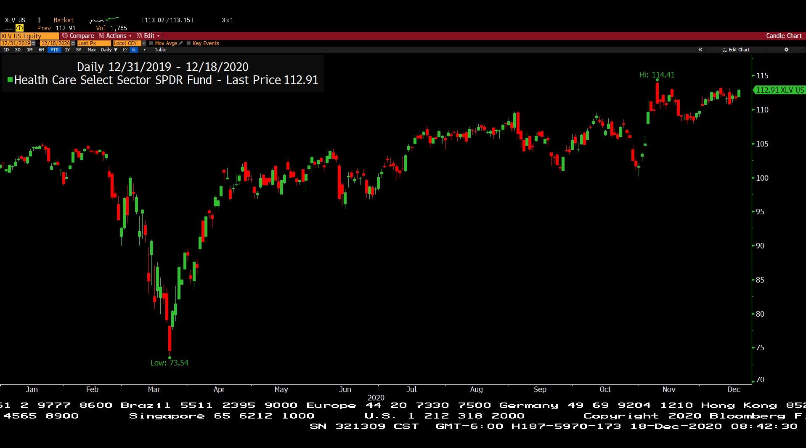Click the Compare button
The width and height of the screenshot is (806, 448).
pos(78,36)
